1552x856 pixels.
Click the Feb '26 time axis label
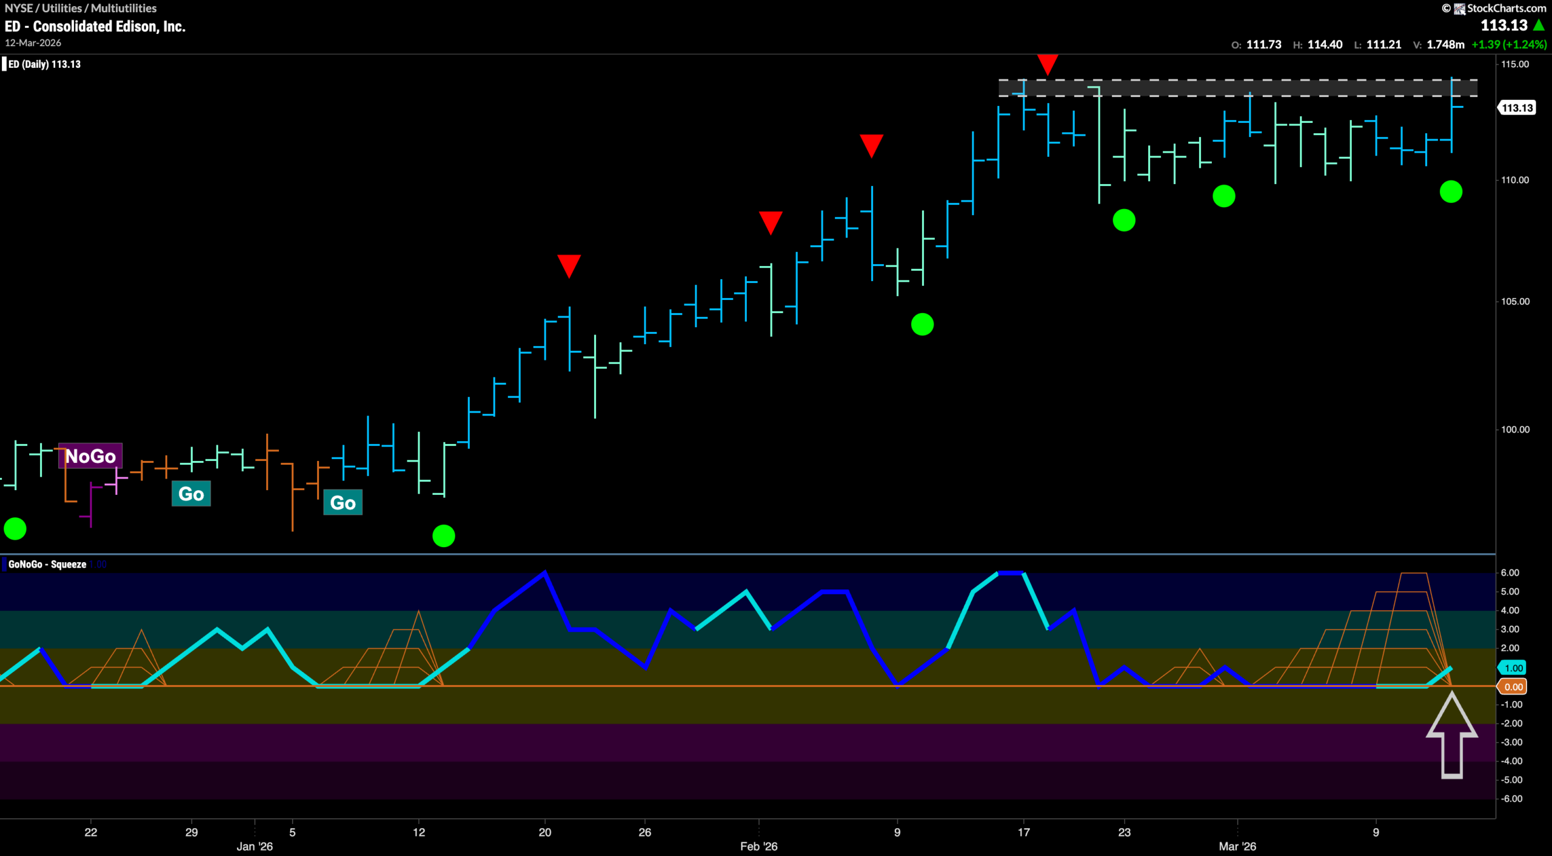pyautogui.click(x=758, y=846)
